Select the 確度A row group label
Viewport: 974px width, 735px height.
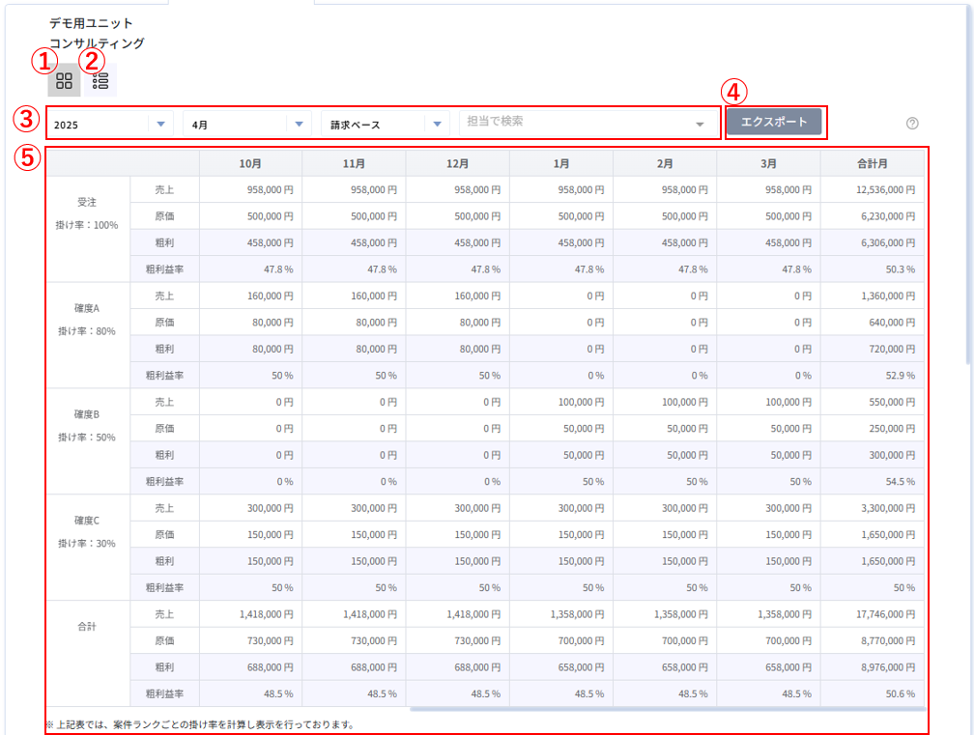[x=88, y=309]
